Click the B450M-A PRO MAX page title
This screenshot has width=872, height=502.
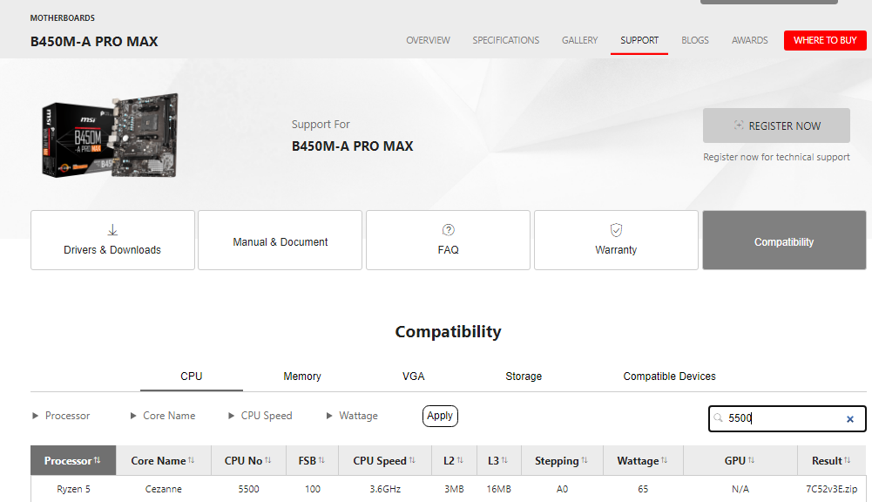(x=94, y=41)
